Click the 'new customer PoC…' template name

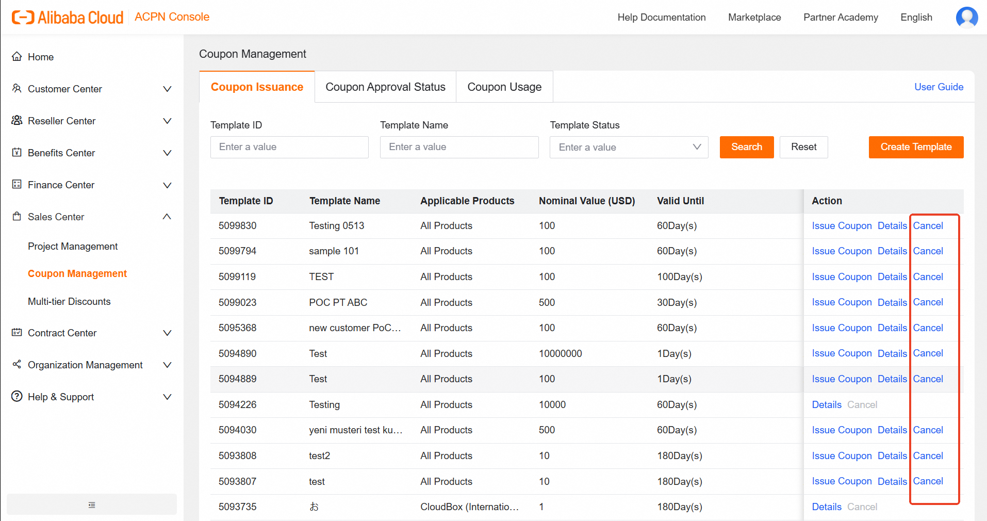point(355,328)
